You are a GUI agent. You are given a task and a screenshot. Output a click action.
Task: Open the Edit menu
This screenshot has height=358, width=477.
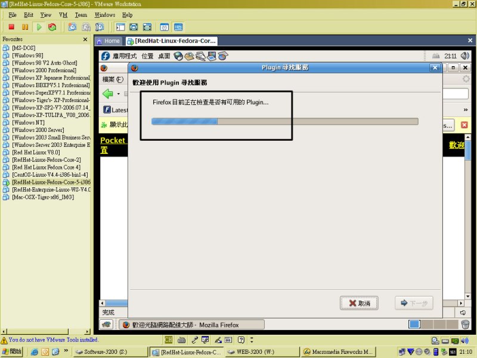pyautogui.click(x=29, y=15)
